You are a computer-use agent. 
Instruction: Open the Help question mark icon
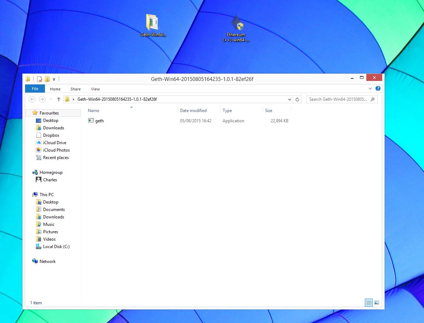point(378,89)
